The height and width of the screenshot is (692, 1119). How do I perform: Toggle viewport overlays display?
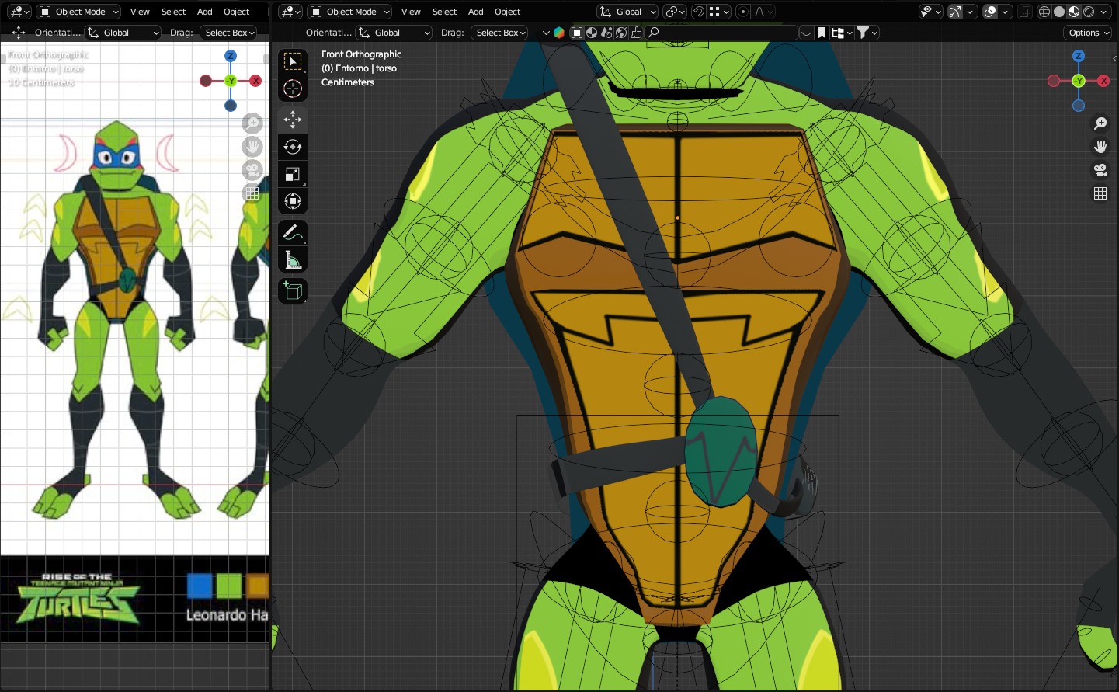[x=990, y=12]
